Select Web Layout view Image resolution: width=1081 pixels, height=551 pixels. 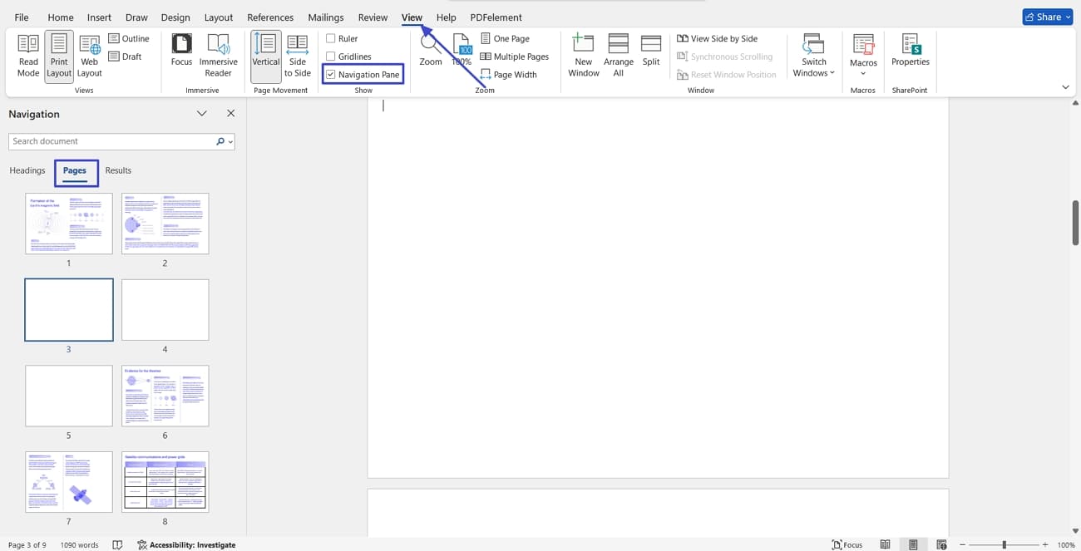click(x=89, y=54)
